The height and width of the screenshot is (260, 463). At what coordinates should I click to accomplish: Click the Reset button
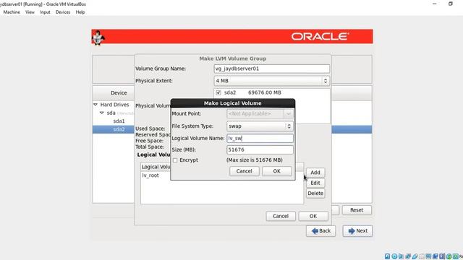(357, 210)
